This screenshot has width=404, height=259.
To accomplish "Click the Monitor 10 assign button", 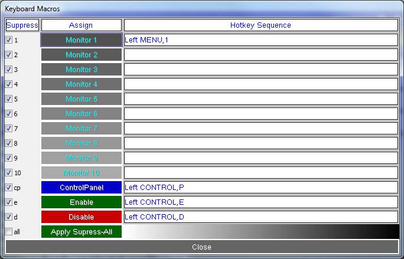I will [x=82, y=172].
